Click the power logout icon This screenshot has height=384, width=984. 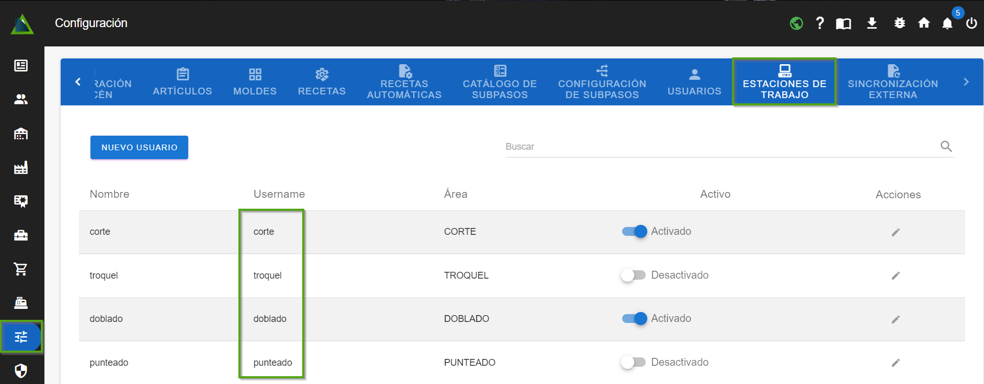[971, 23]
